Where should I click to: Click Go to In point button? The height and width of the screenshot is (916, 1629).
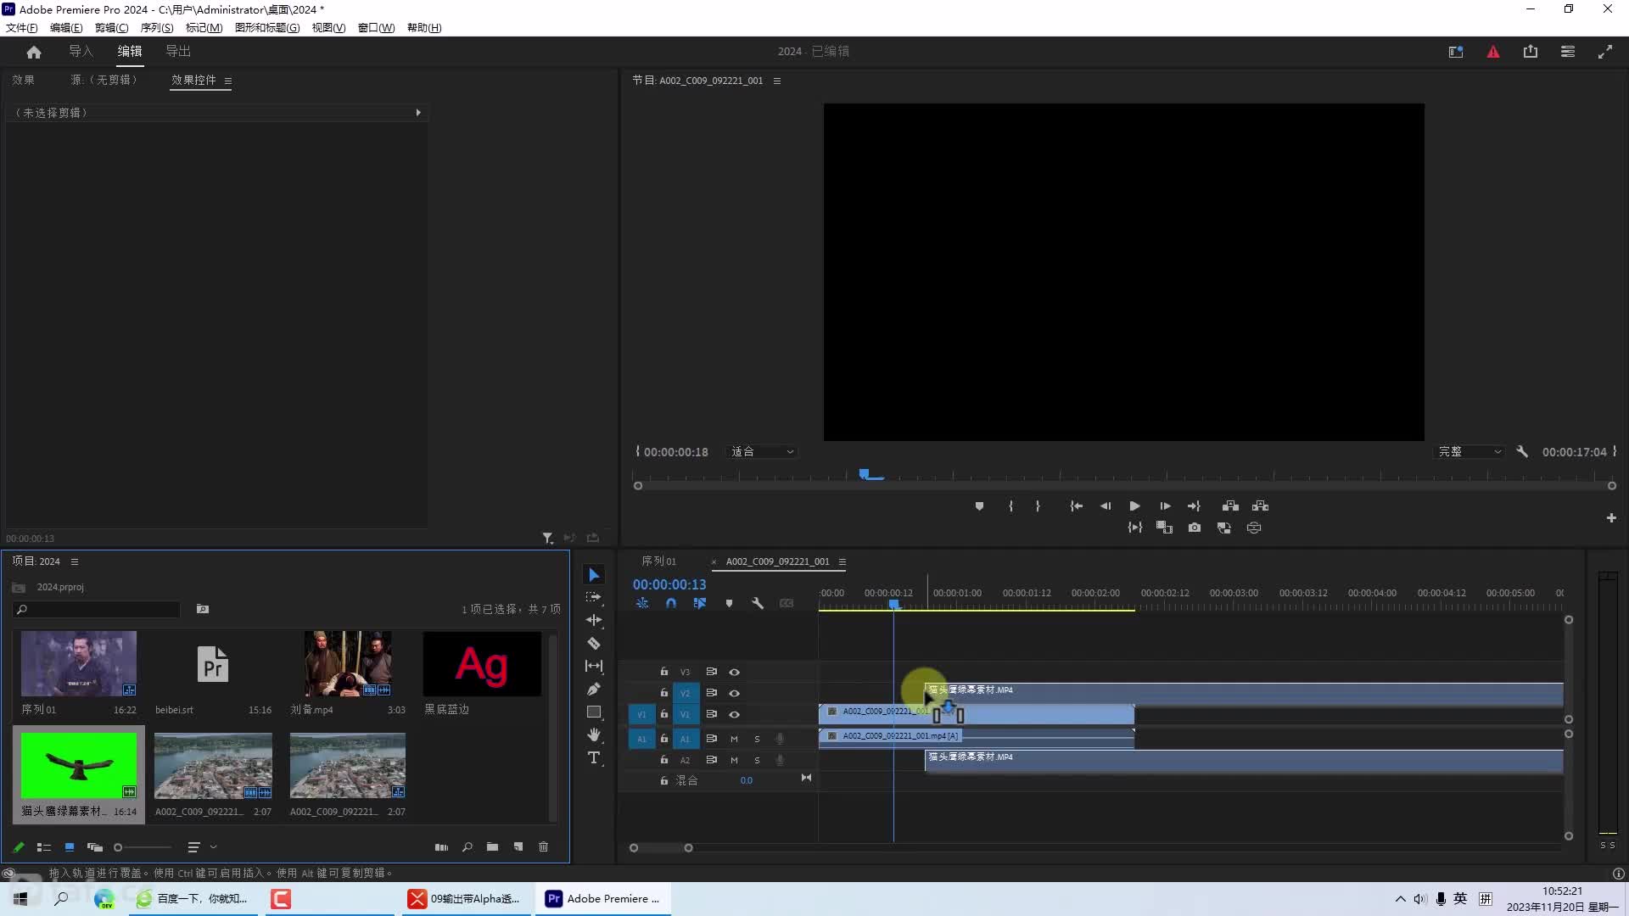click(1076, 505)
